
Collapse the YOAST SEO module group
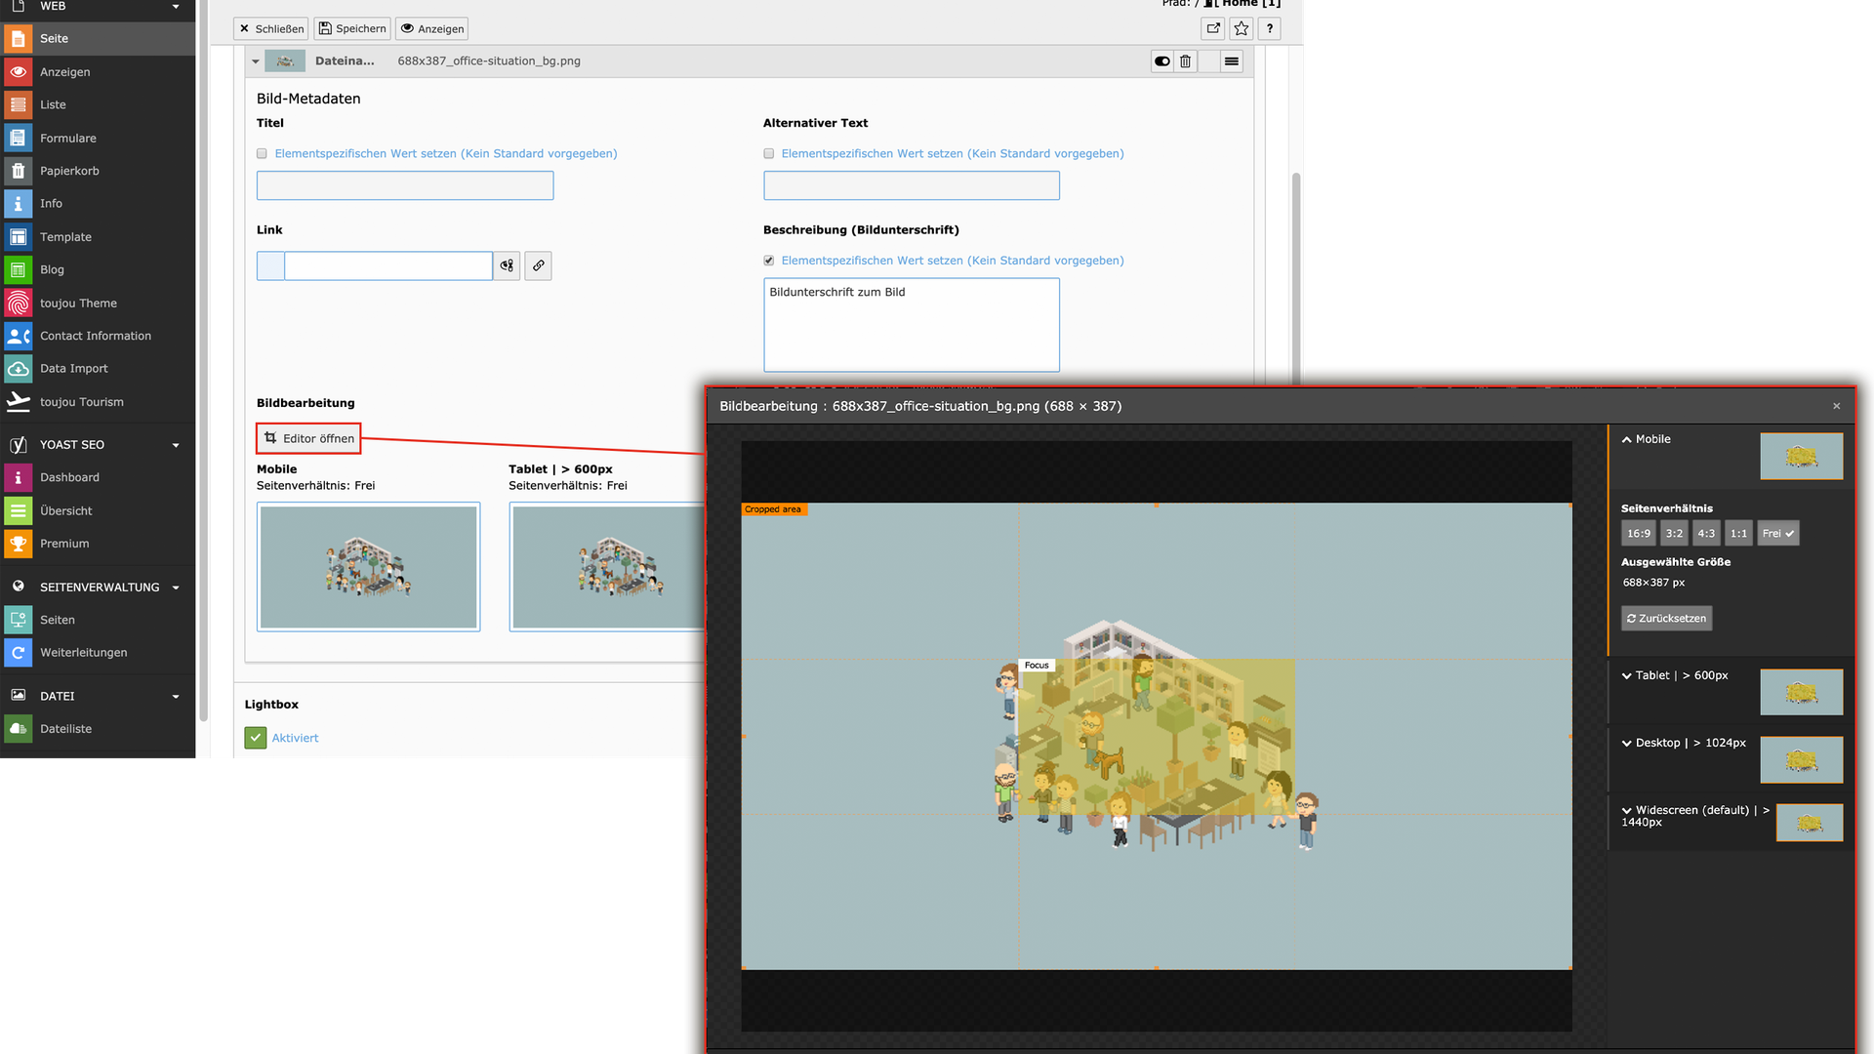pos(176,445)
